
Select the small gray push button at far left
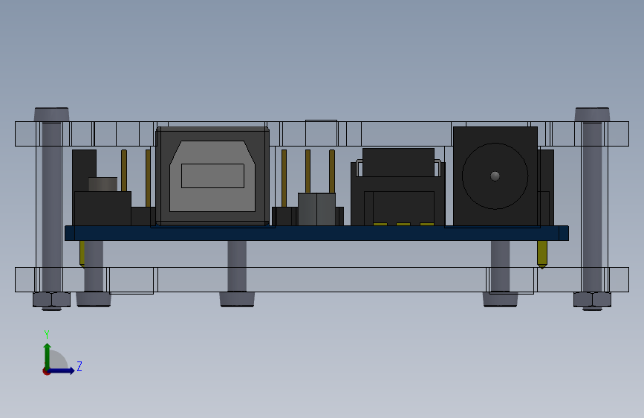(103, 184)
